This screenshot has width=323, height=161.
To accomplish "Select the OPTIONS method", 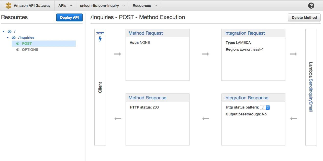I will [30, 50].
